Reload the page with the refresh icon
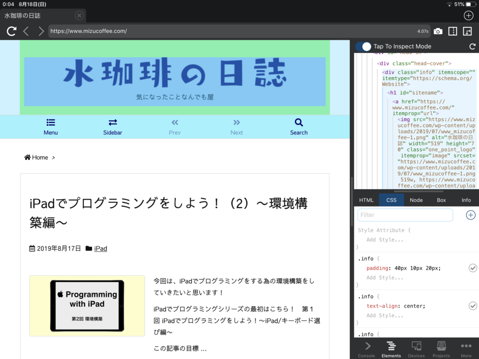The height and width of the screenshot is (359, 479). tap(12, 31)
